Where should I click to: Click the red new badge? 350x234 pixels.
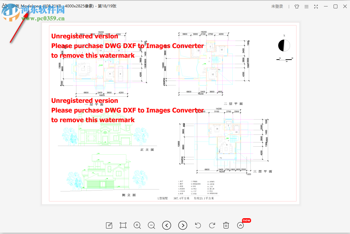[x=246, y=220]
